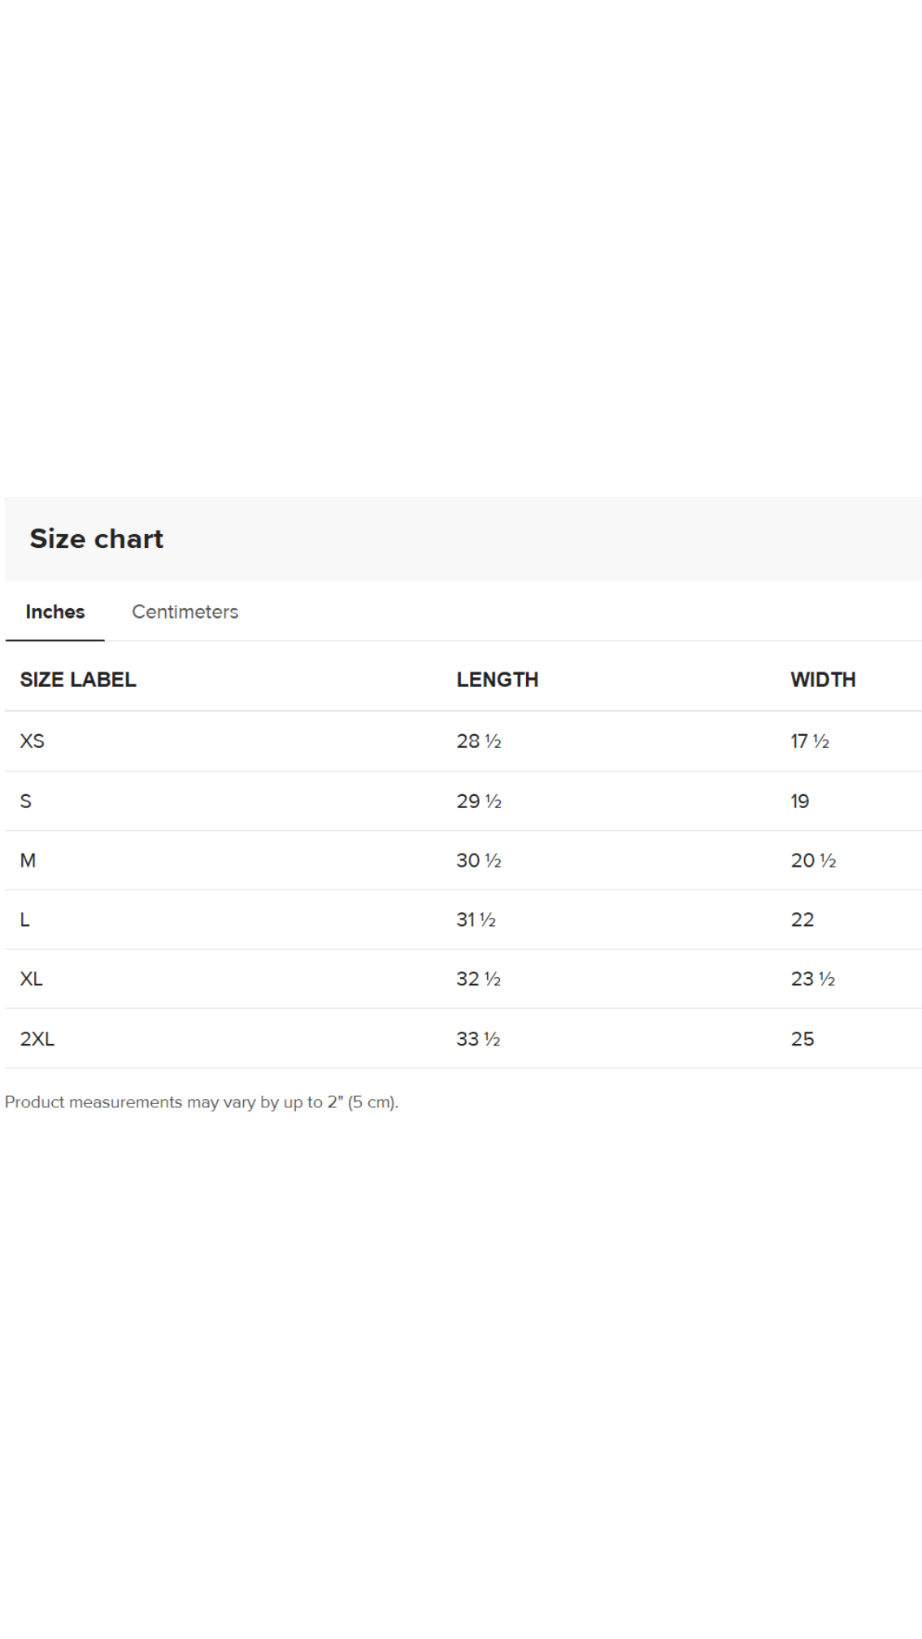Select the 2XL size row label
The image size is (922, 1639).
[37, 1039]
